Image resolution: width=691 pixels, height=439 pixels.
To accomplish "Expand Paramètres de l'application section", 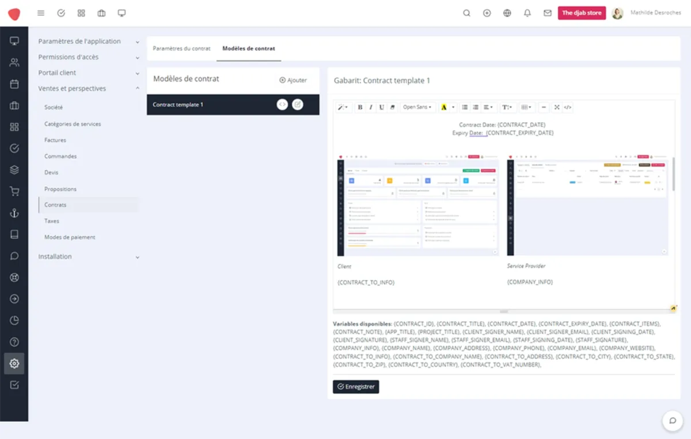I will 89,41.
